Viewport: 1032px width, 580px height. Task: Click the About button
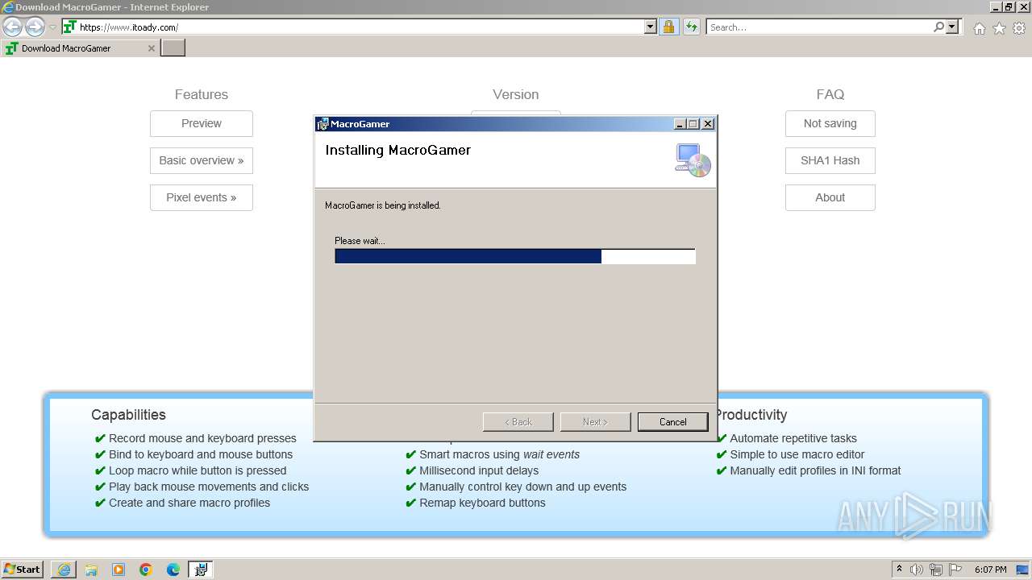point(830,197)
